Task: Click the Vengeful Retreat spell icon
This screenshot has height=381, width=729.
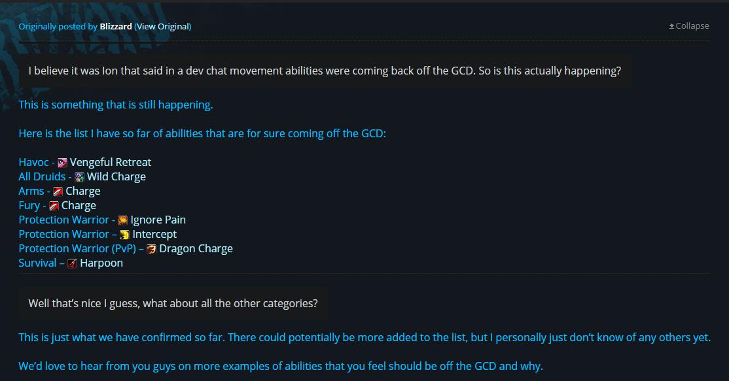Action: click(x=62, y=163)
